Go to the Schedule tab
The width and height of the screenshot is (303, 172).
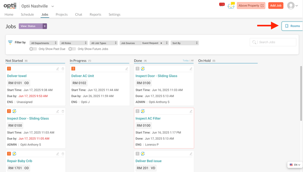[x=27, y=15]
